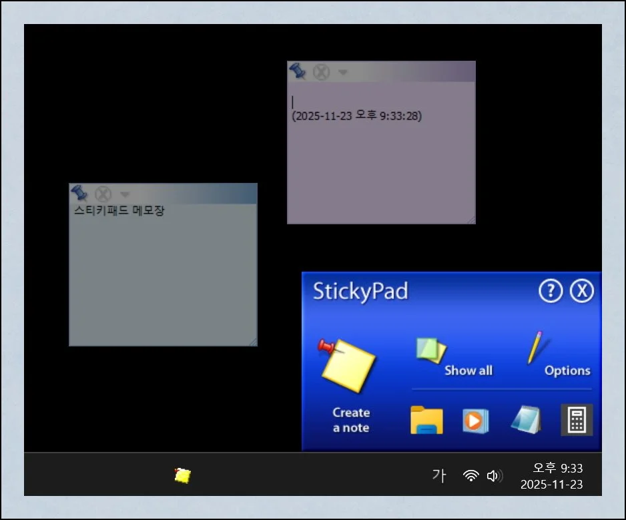Toggle the pin on the purple note
This screenshot has width=626, height=520.
click(x=297, y=71)
